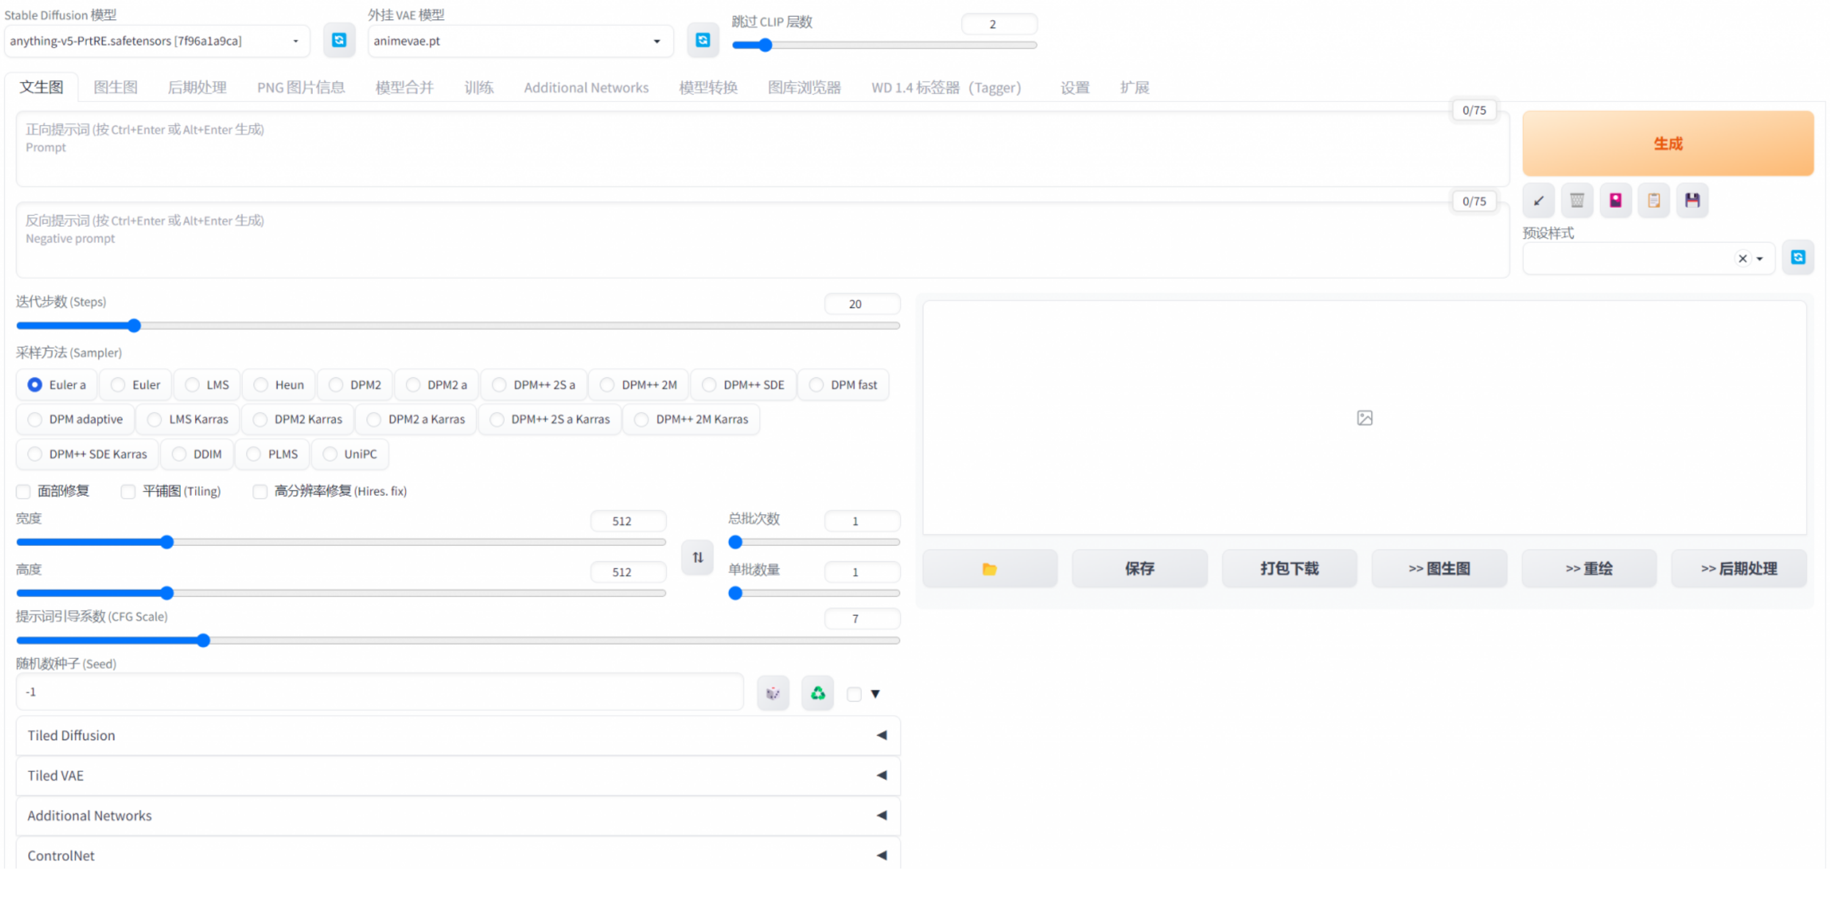Click the dice icon to randomize seed

click(772, 693)
